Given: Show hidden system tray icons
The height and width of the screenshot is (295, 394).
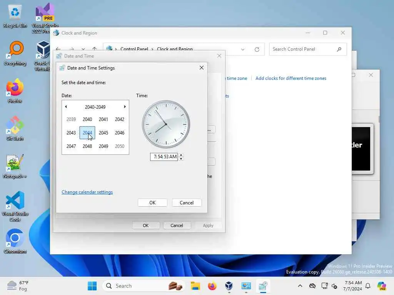Looking at the screenshot, I should click(x=300, y=286).
